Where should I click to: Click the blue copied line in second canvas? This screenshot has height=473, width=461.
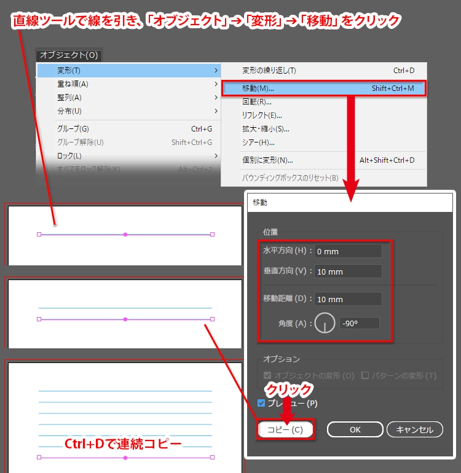pos(125,308)
